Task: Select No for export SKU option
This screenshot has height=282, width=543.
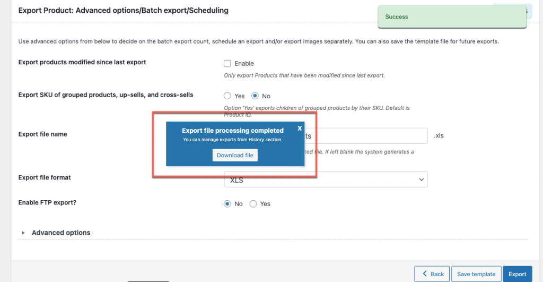Action: tap(255, 96)
